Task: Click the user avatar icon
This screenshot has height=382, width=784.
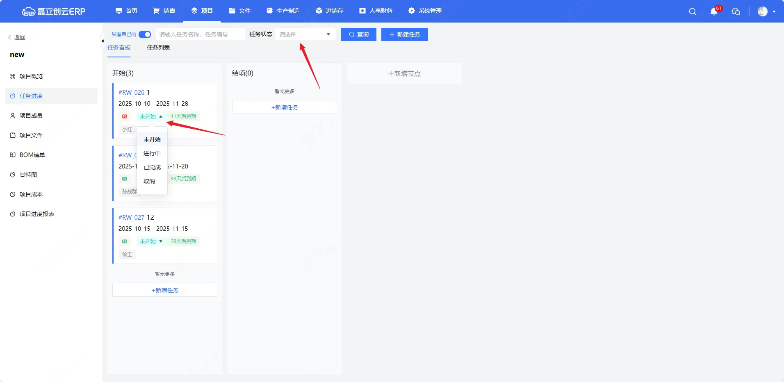Action: pyautogui.click(x=762, y=11)
